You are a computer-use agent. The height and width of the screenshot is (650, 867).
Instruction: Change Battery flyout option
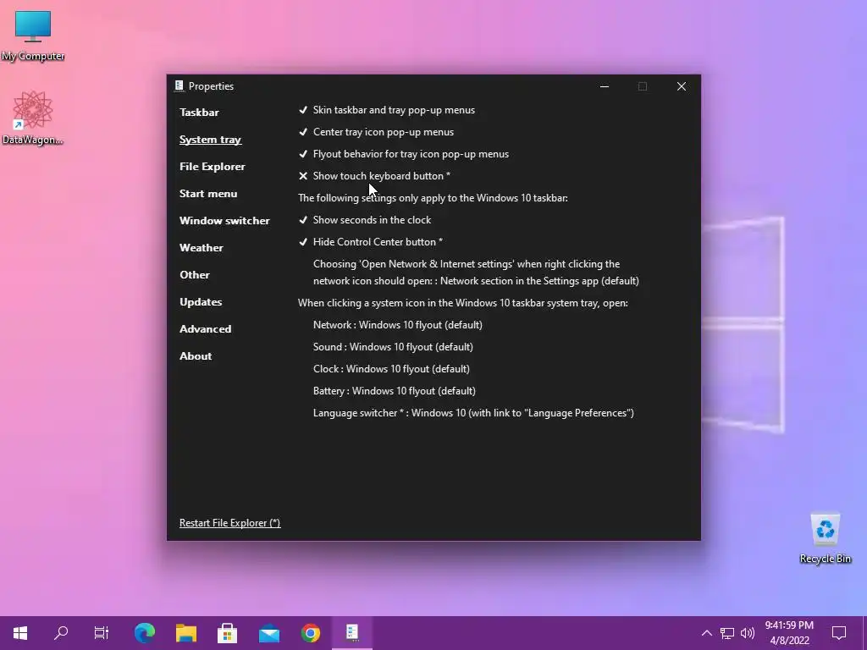(x=395, y=391)
